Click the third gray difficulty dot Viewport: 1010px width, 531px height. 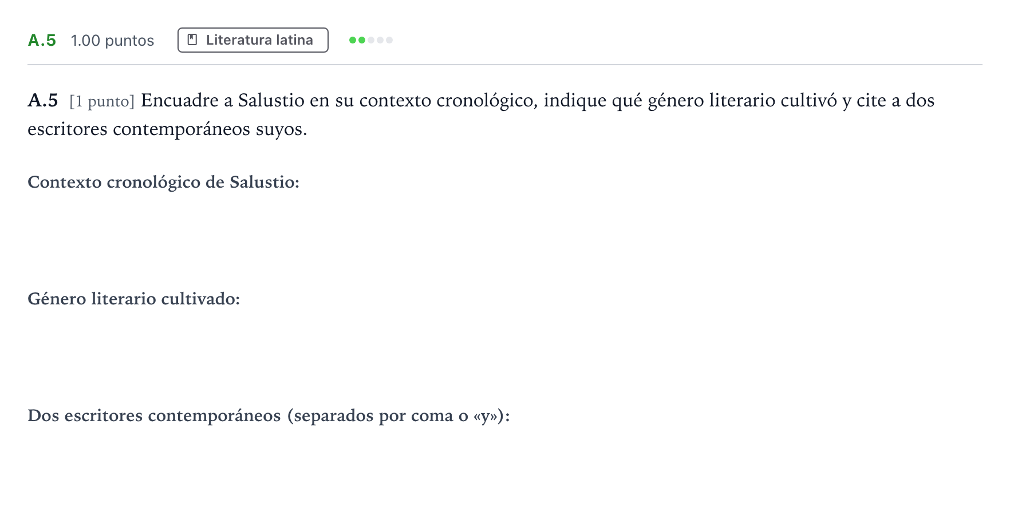point(371,40)
